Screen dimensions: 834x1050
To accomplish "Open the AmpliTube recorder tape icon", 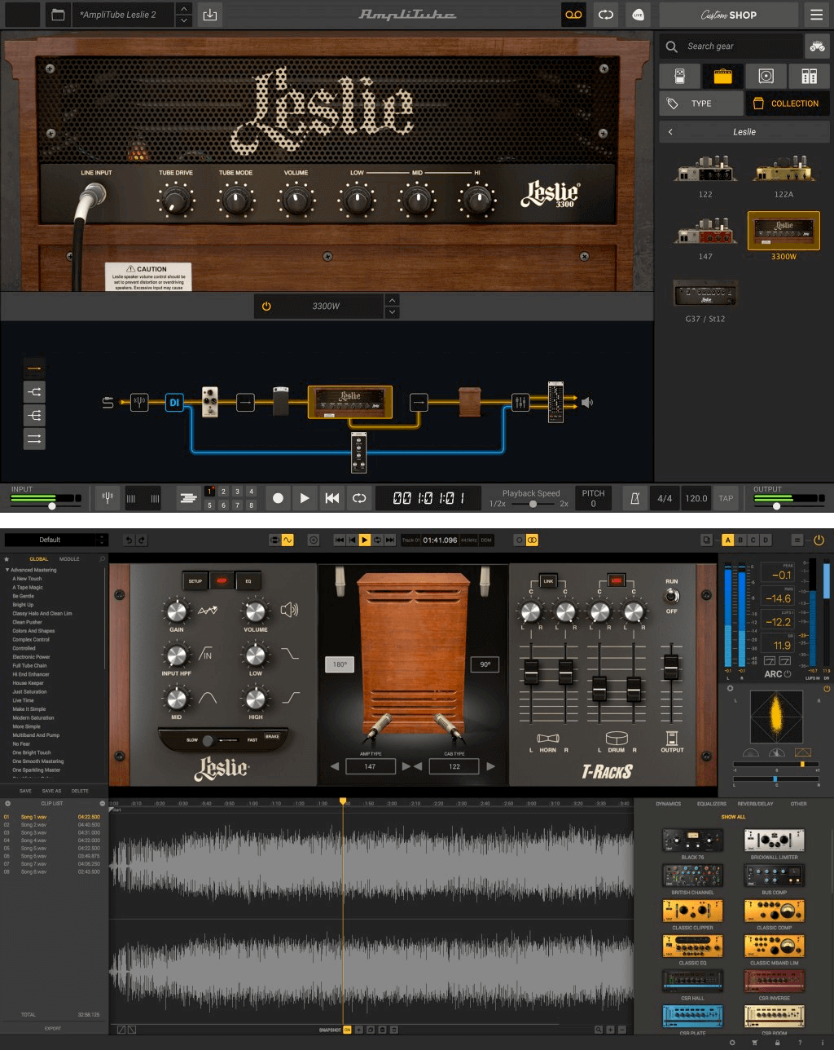I will [573, 15].
